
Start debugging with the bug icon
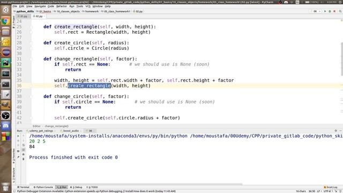(x=330, y=11)
